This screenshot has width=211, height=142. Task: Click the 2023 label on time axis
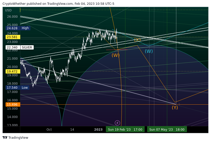click(x=98, y=130)
